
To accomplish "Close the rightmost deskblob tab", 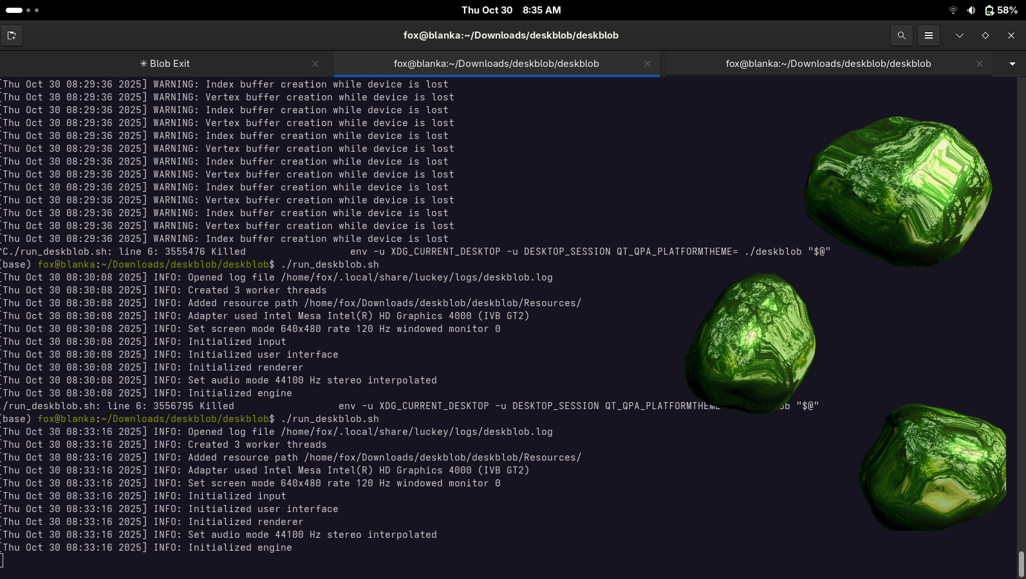I will (979, 64).
